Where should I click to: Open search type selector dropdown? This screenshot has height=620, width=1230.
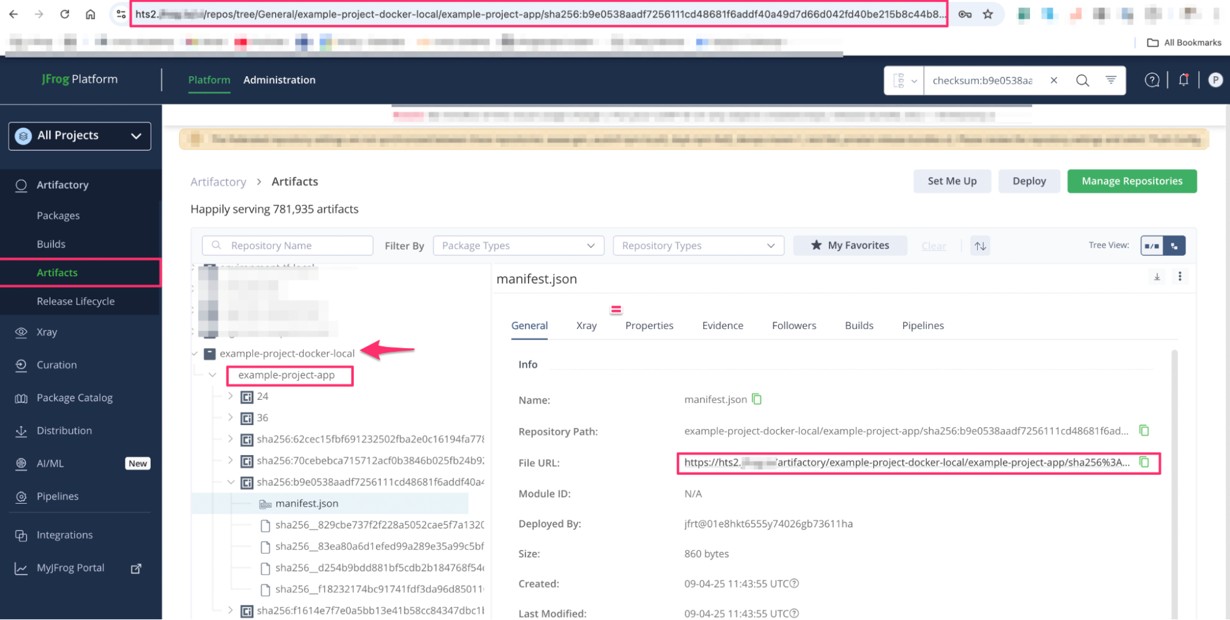tap(905, 81)
